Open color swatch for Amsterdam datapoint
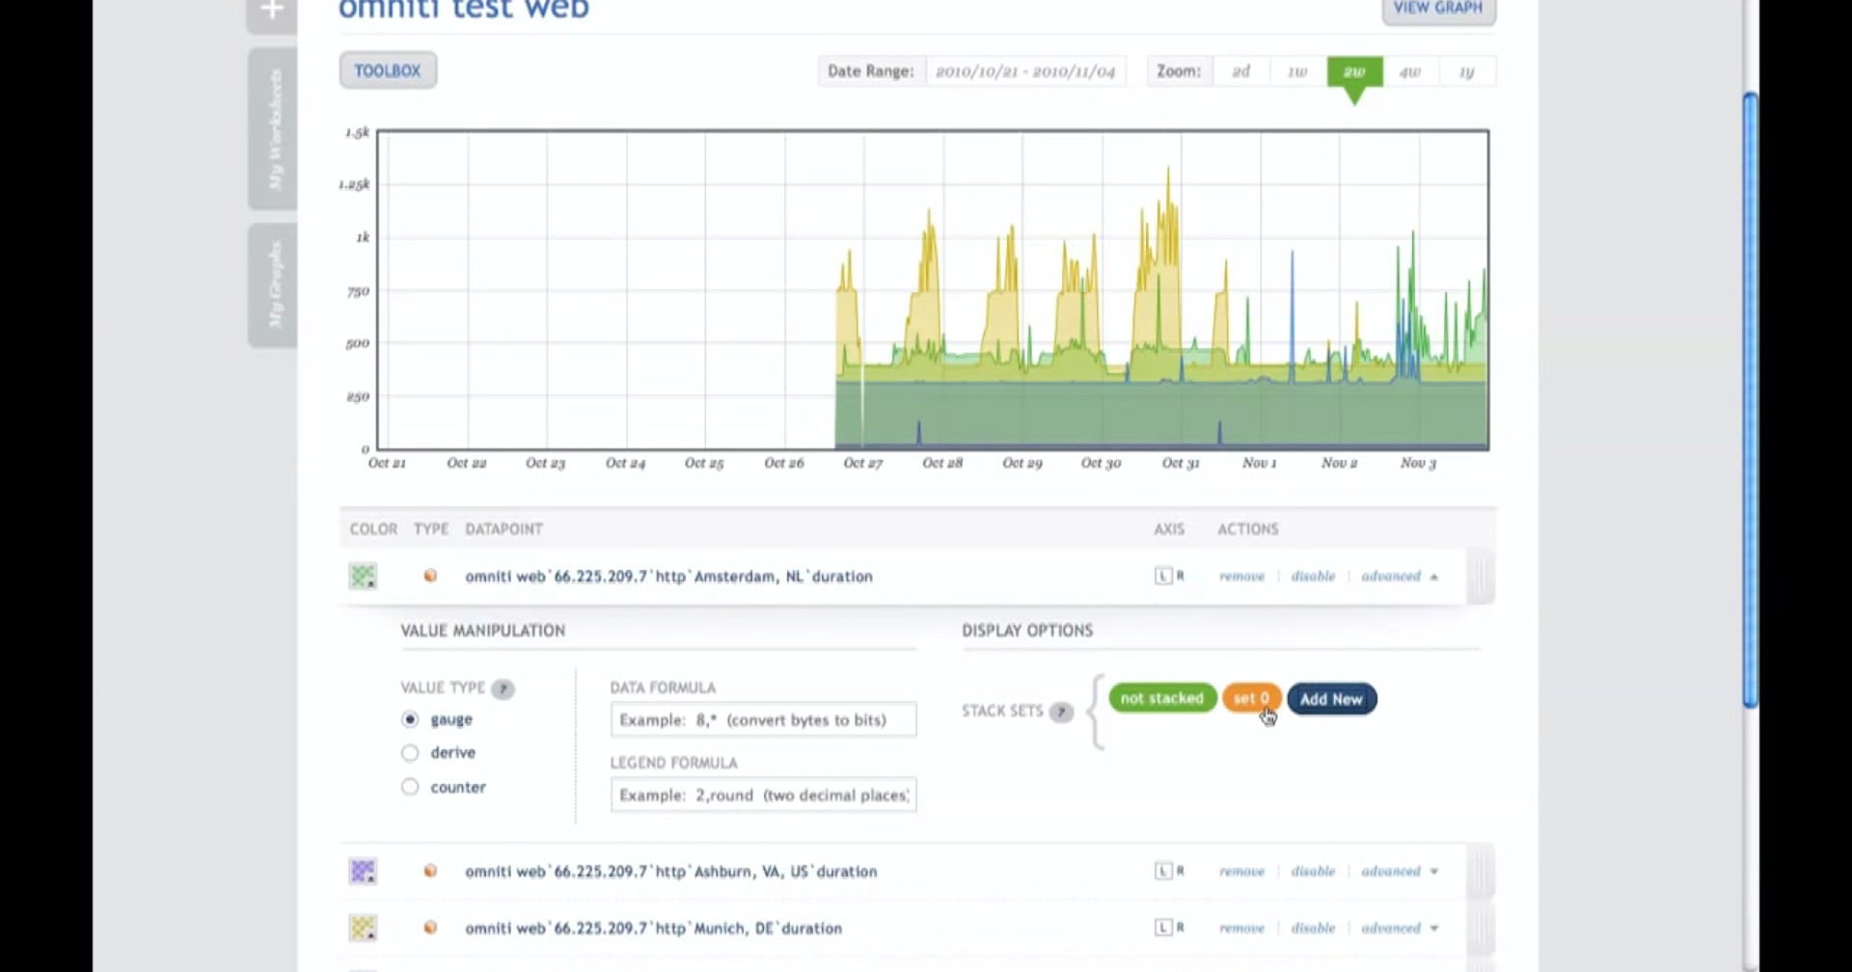Image resolution: width=1852 pixels, height=972 pixels. tap(363, 577)
